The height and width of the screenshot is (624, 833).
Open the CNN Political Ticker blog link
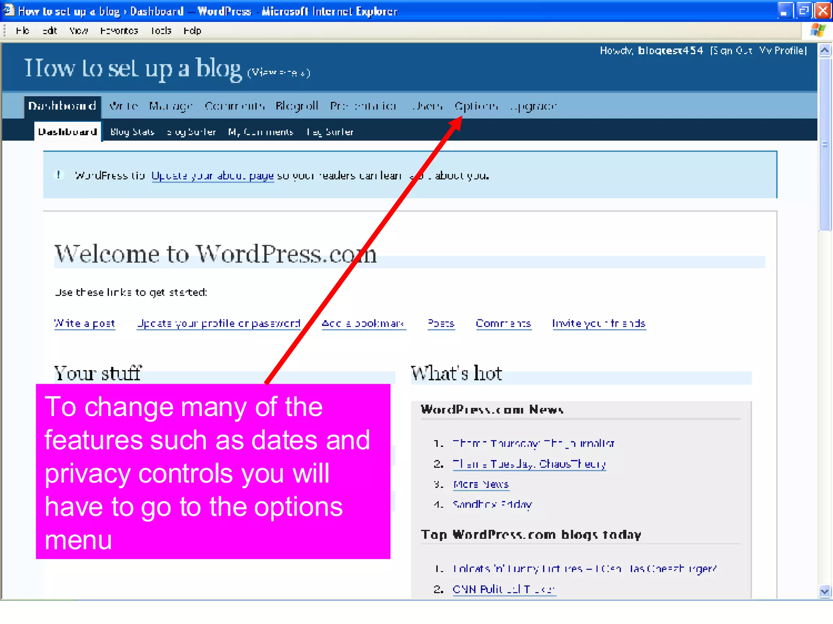pos(504,589)
